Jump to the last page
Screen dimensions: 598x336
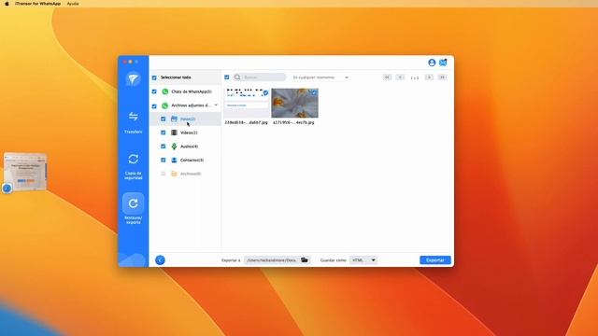tap(442, 77)
